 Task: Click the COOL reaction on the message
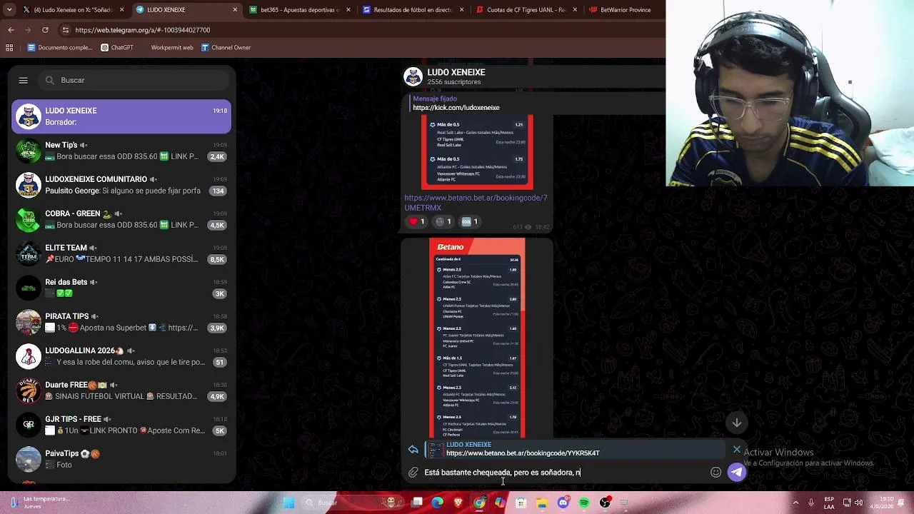tap(470, 221)
